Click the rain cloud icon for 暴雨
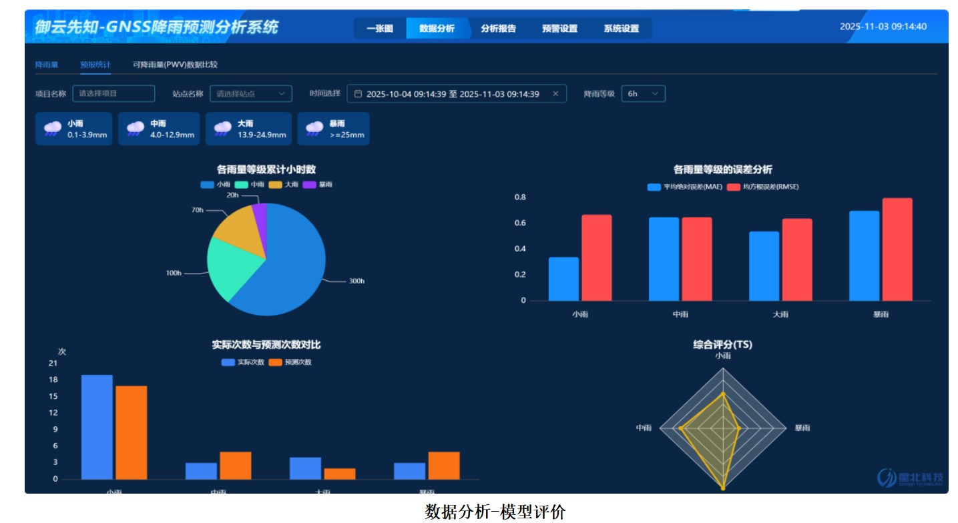The image size is (958, 523). [314, 129]
